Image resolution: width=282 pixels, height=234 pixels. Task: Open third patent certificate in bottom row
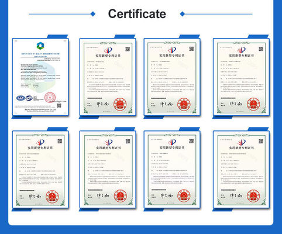pyautogui.click(x=172, y=169)
